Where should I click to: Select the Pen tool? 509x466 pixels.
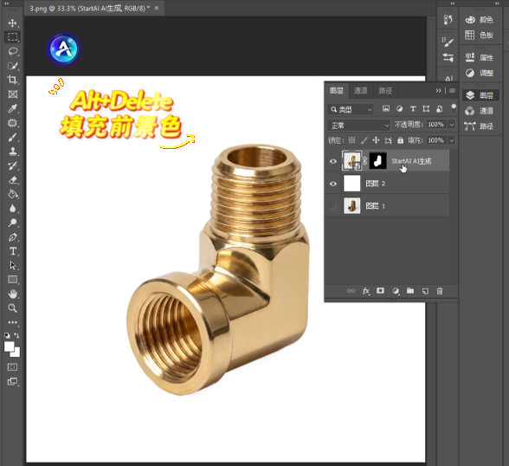(x=12, y=236)
